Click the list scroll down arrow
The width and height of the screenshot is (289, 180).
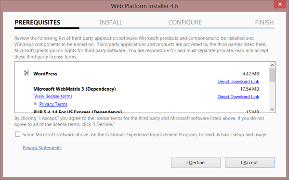click(272, 109)
